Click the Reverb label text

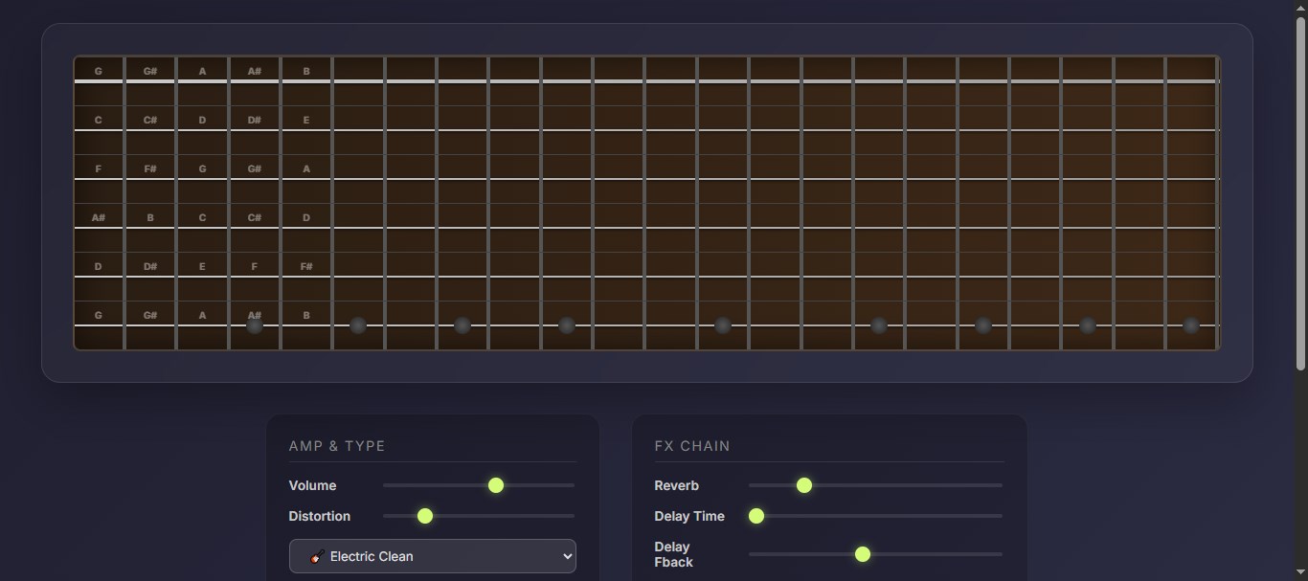point(677,485)
